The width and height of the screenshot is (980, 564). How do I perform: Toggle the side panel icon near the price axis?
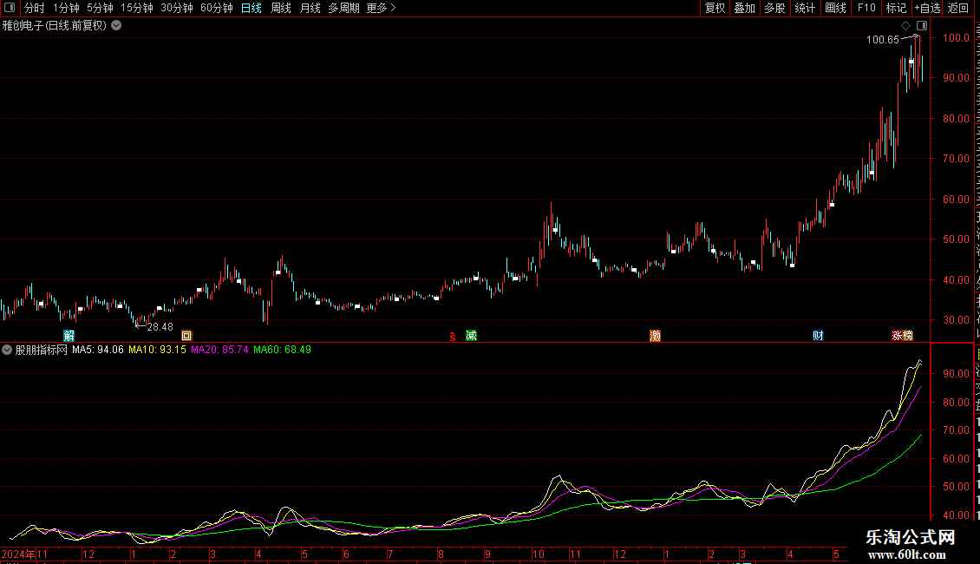[x=922, y=26]
